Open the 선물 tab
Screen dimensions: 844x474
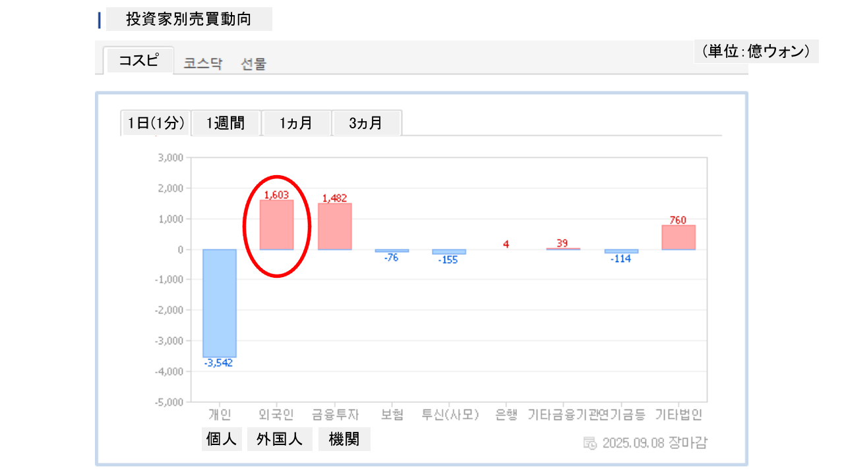pyautogui.click(x=254, y=64)
